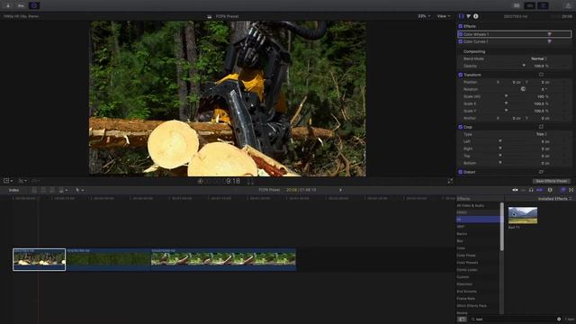
Task: Toggle the Distort checkbox
Action: click(460, 172)
